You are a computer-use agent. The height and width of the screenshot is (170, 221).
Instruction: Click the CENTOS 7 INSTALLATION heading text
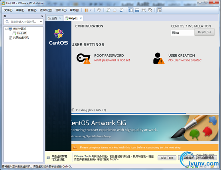[191, 26]
